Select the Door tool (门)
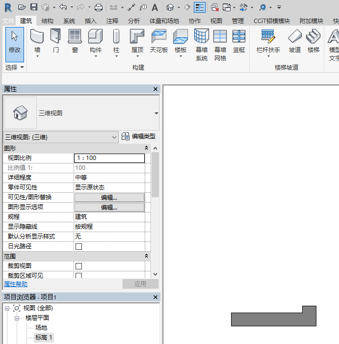 click(56, 41)
